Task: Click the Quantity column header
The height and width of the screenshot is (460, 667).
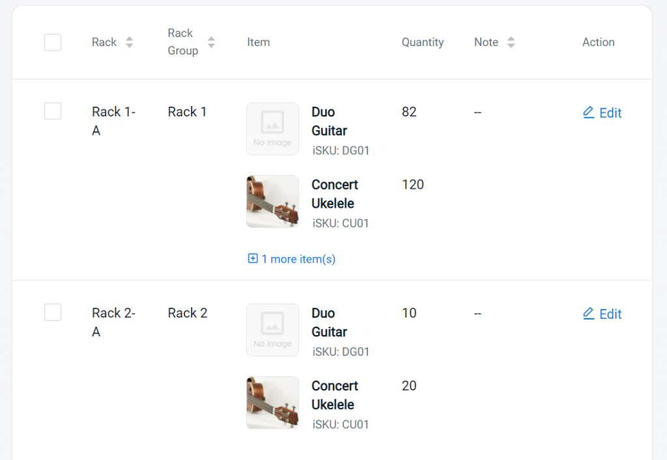Action: pos(422,42)
